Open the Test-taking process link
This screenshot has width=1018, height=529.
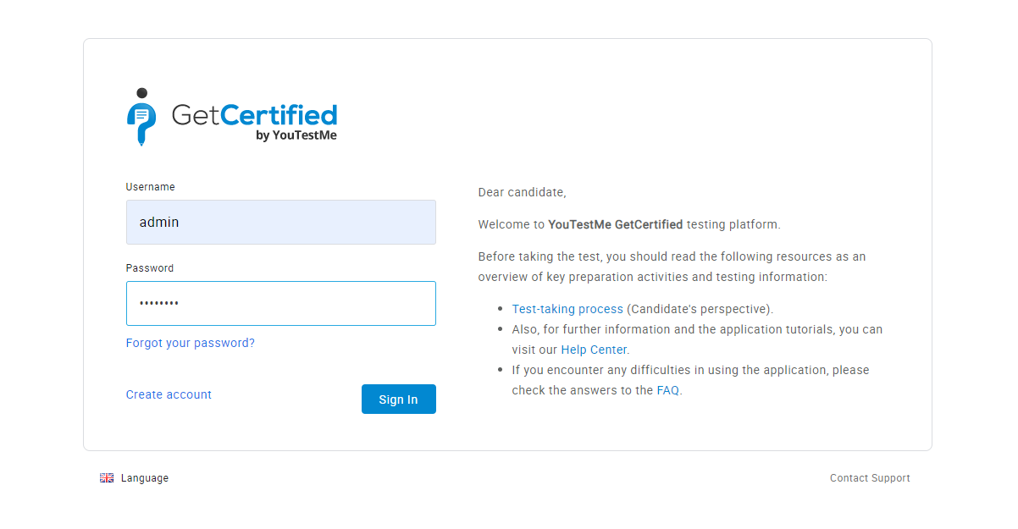coord(567,309)
